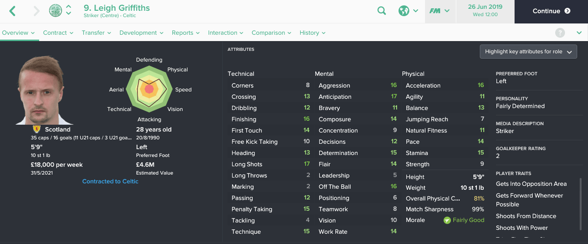This screenshot has width=588, height=244.
Task: Click Leigh Griffiths' face thumbnail
Action: click(x=41, y=90)
